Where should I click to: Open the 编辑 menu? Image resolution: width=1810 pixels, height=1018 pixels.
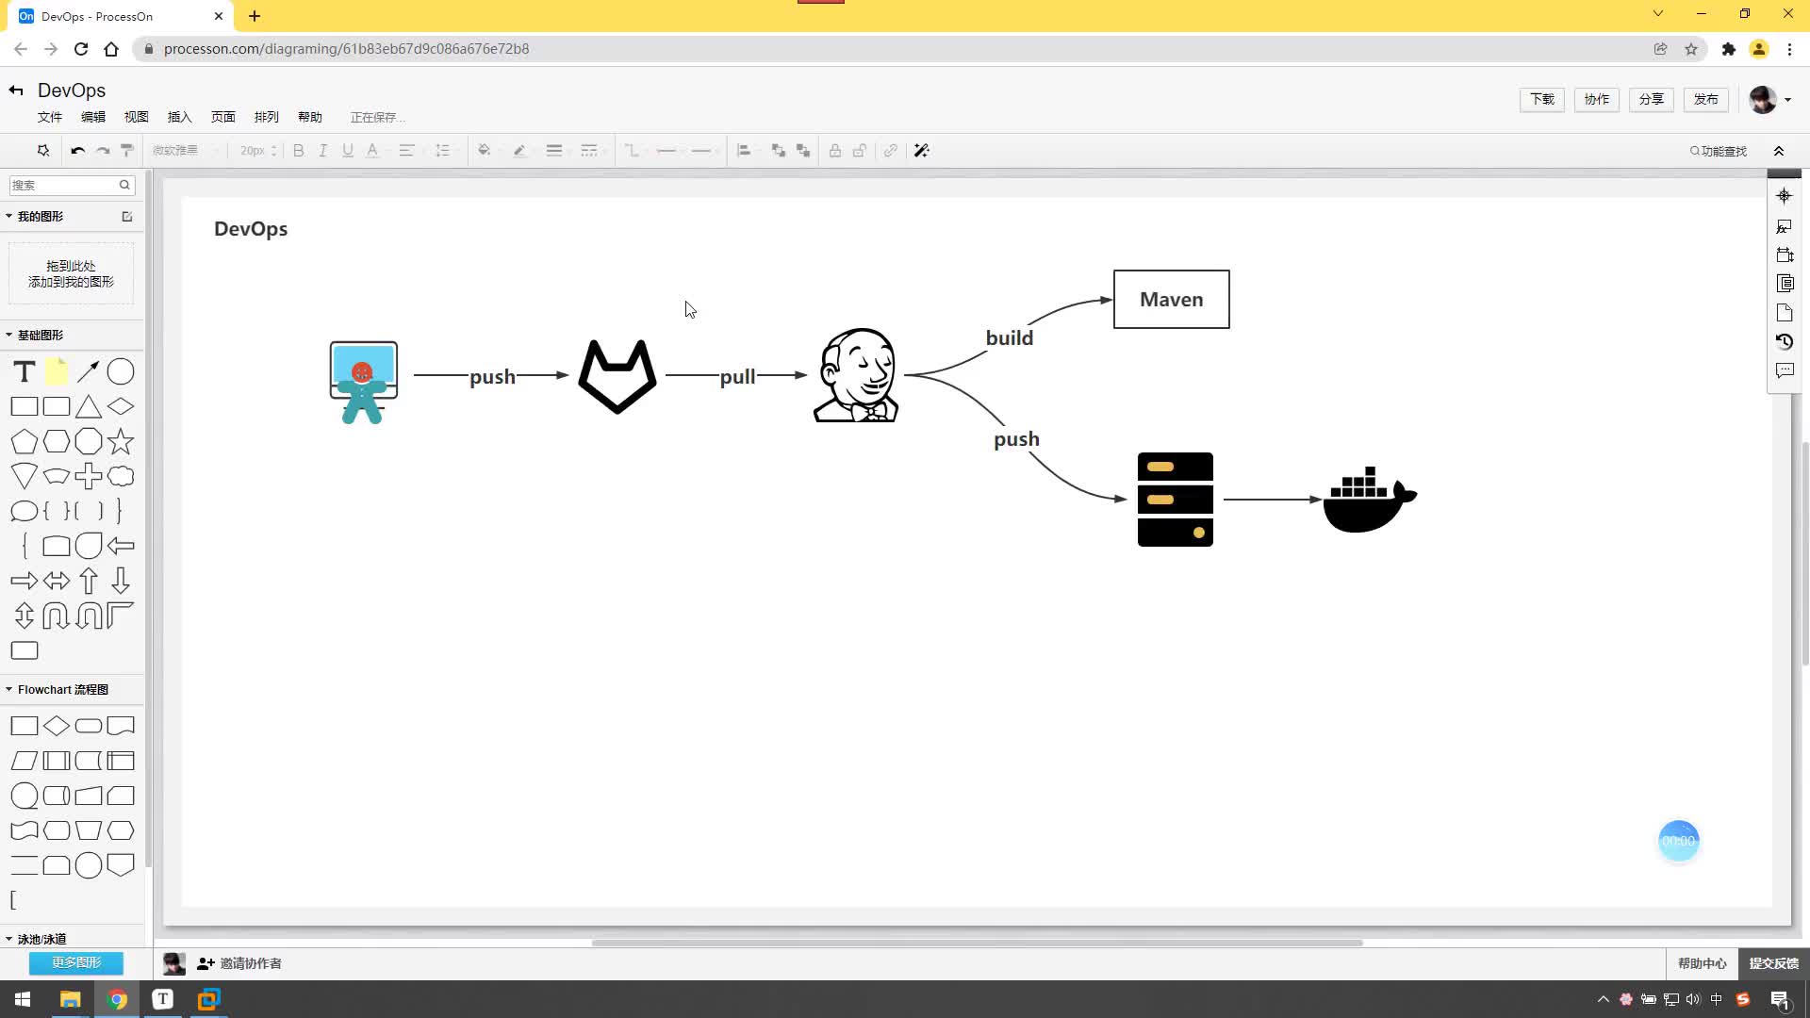[x=93, y=117]
